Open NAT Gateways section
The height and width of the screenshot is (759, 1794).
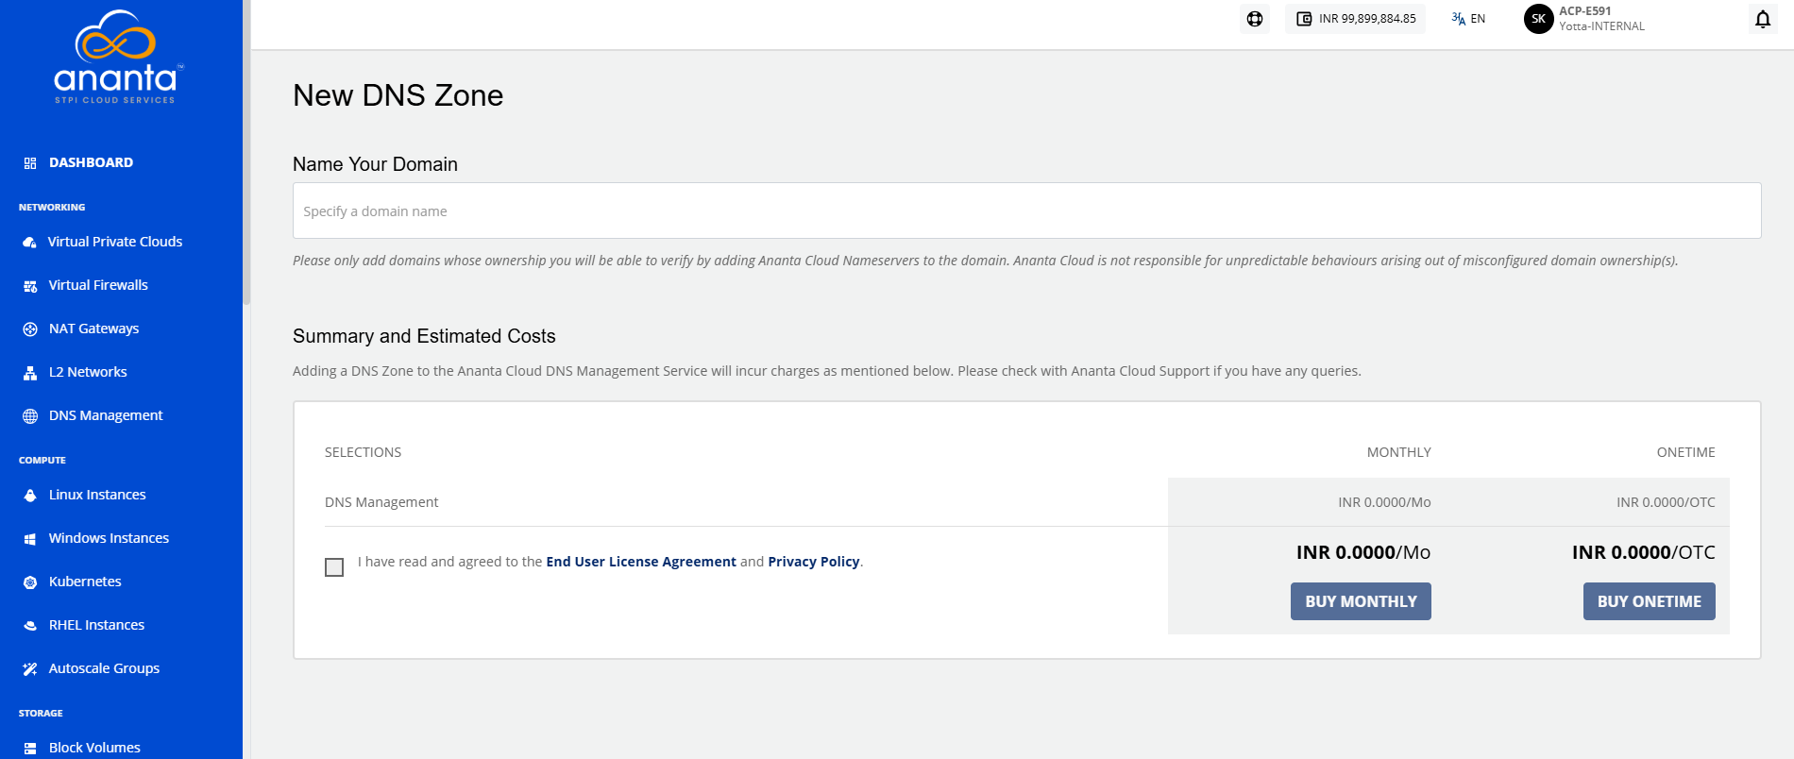click(93, 329)
